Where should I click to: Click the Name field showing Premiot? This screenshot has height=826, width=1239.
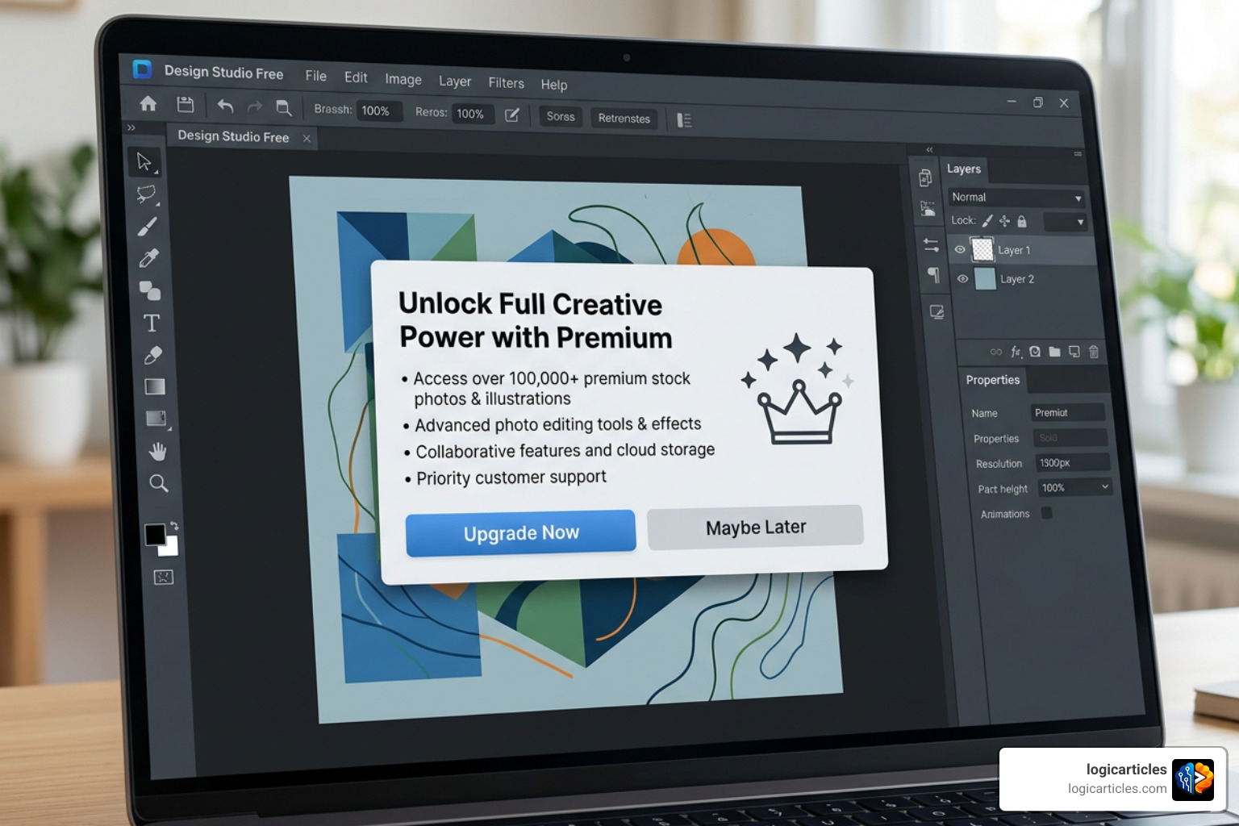pyautogui.click(x=1068, y=412)
